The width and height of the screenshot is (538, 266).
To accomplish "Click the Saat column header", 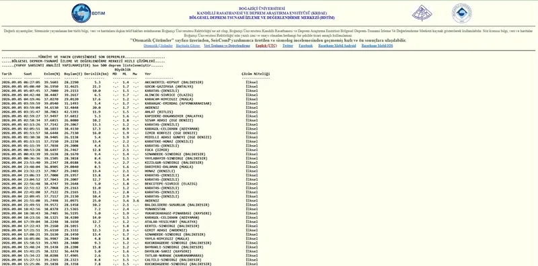I will [x=28, y=74].
